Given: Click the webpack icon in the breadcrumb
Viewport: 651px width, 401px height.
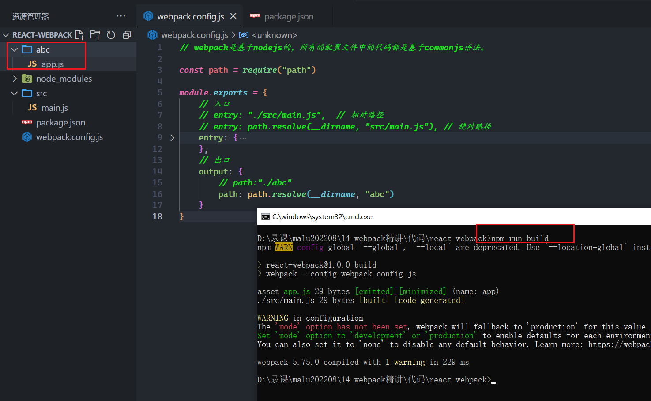Looking at the screenshot, I should pos(153,35).
